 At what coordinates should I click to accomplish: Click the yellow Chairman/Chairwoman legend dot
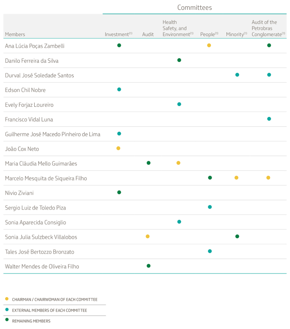[x=7, y=299]
